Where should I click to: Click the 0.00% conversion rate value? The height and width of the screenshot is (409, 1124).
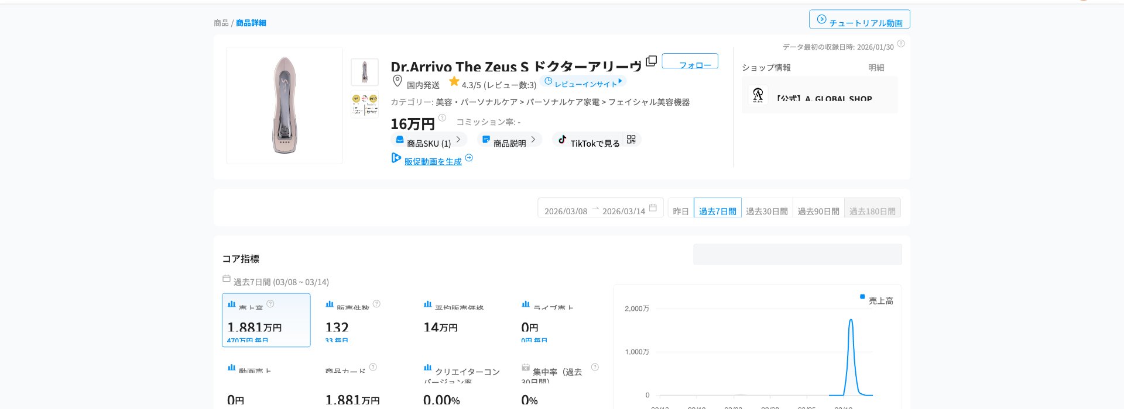click(x=441, y=400)
